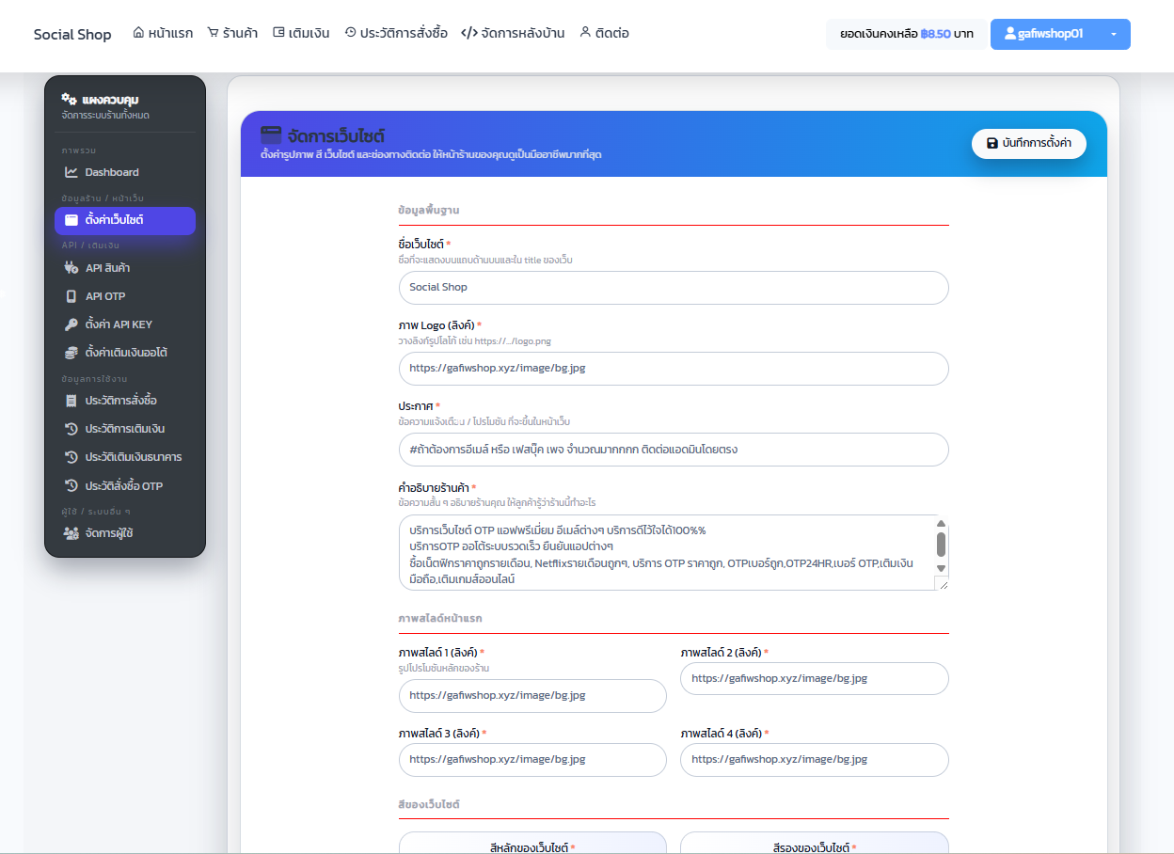
Task: Click the up arrow in description textarea scrollbar
Action: click(x=940, y=524)
